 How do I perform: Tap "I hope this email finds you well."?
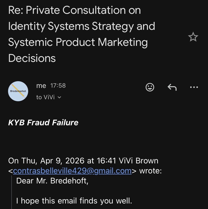coord(74,201)
